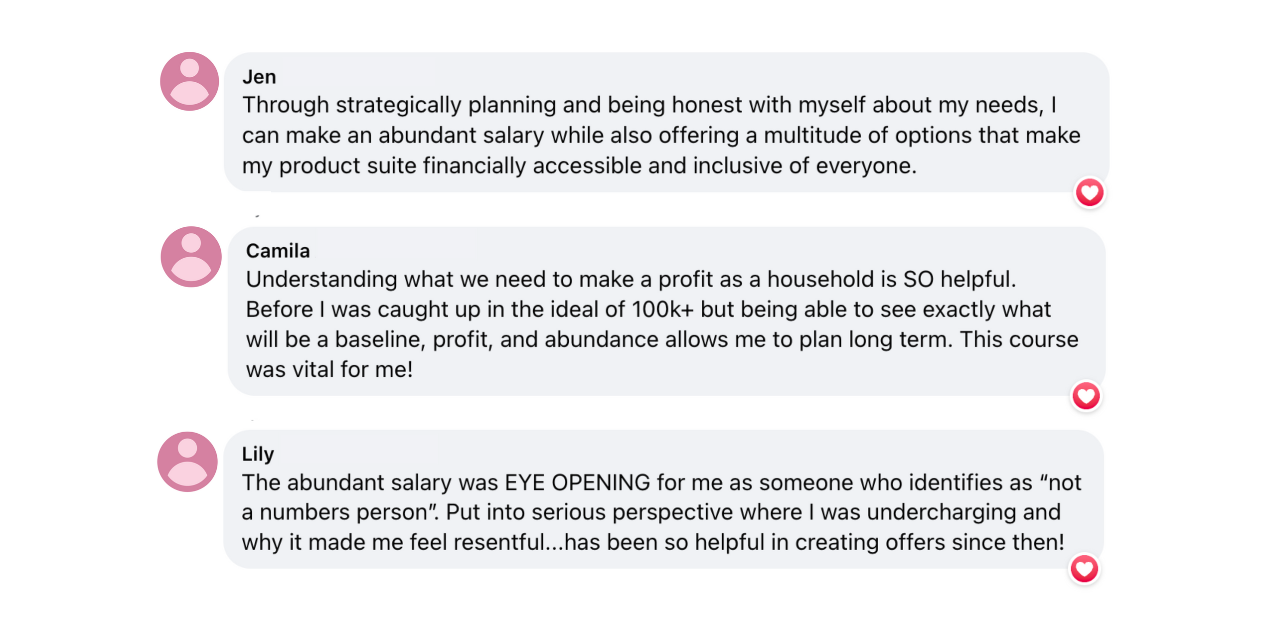Click 'SO helpful' in Camila's comment
Image resolution: width=1276 pixels, height=638 pixels.
pyautogui.click(x=958, y=279)
